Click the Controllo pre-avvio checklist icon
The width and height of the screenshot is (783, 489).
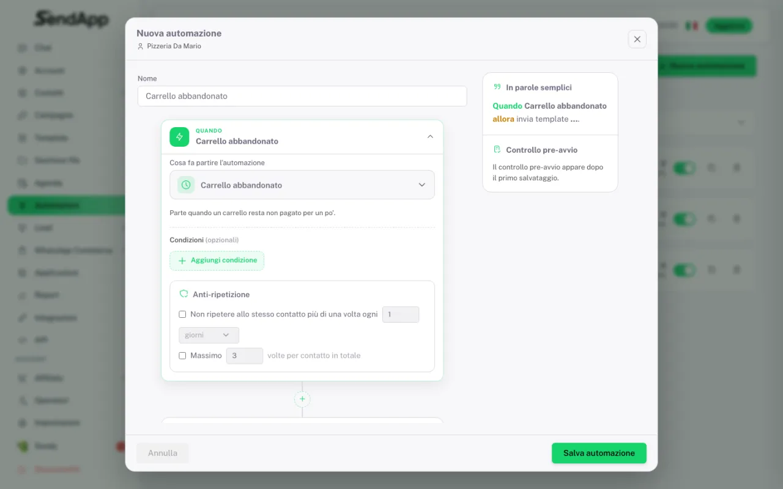pos(497,150)
